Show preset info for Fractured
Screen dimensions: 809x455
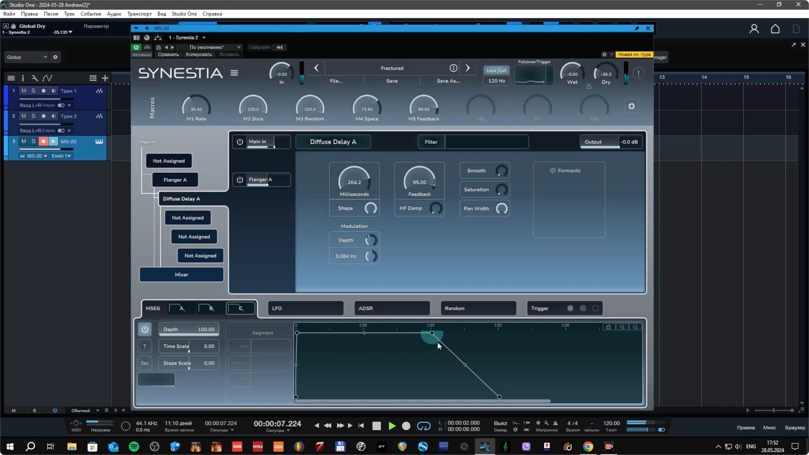coord(453,68)
